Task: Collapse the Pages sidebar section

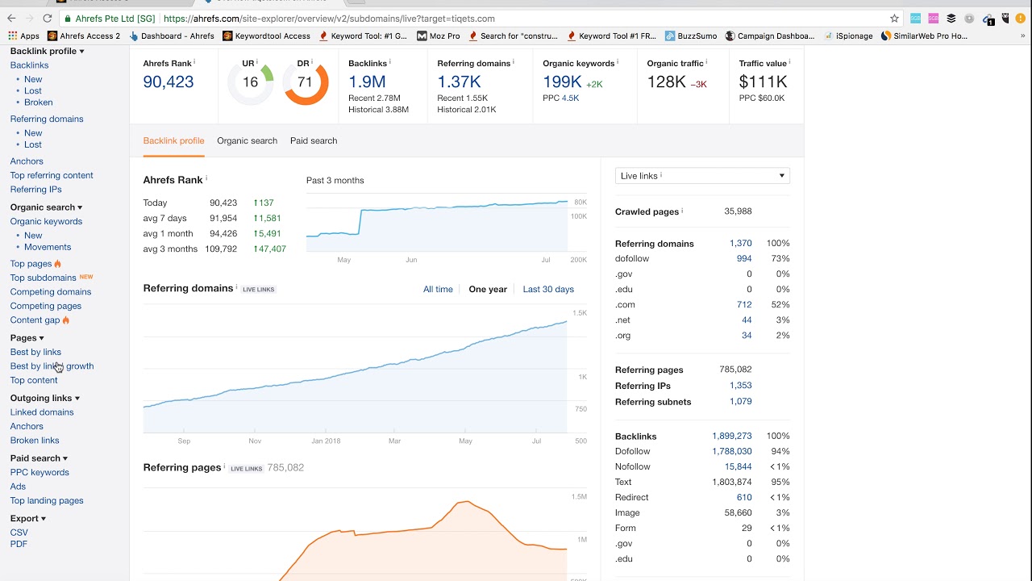Action: (27, 338)
